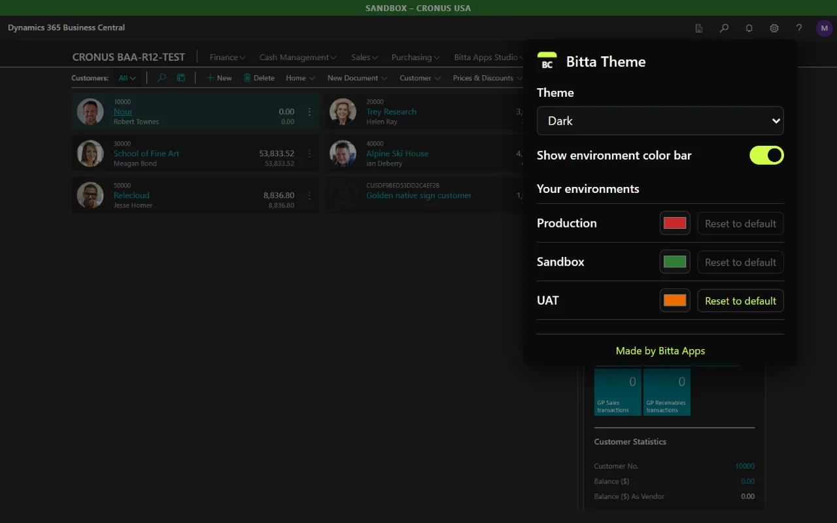Open the Alpine Ski House customer link
The image size is (837, 523).
pyautogui.click(x=398, y=154)
